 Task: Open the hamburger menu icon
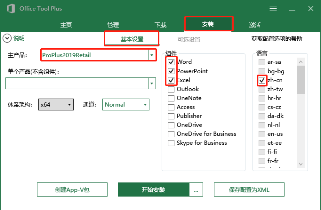tap(273, 9)
